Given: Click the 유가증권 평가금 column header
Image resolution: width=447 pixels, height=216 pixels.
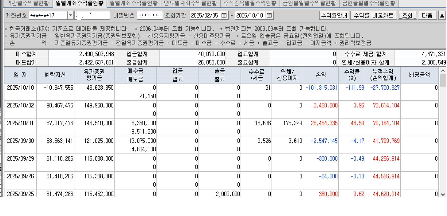Looking at the screenshot, I should click(x=94, y=75).
